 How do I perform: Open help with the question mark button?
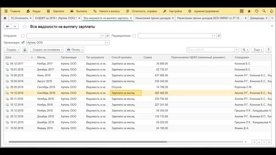pos(268,50)
